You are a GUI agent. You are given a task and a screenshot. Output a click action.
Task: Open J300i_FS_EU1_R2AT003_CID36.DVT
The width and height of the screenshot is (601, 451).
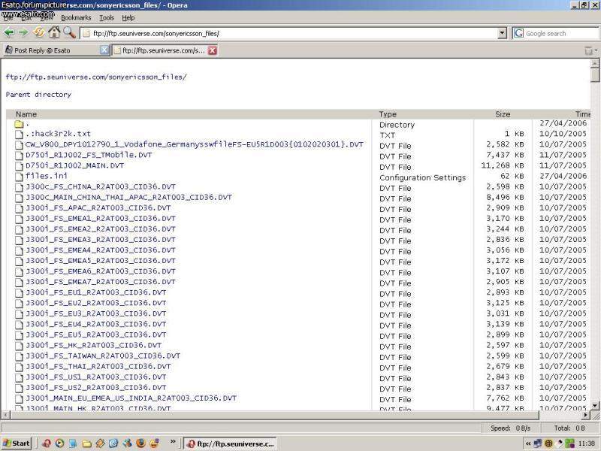pyautogui.click(x=96, y=292)
